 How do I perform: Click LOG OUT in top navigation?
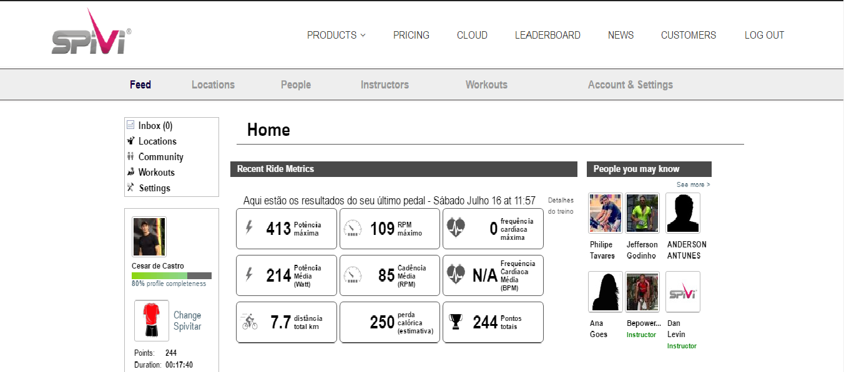click(x=764, y=36)
